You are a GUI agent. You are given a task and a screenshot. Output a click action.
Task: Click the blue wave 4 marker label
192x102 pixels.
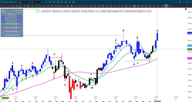[134, 64]
